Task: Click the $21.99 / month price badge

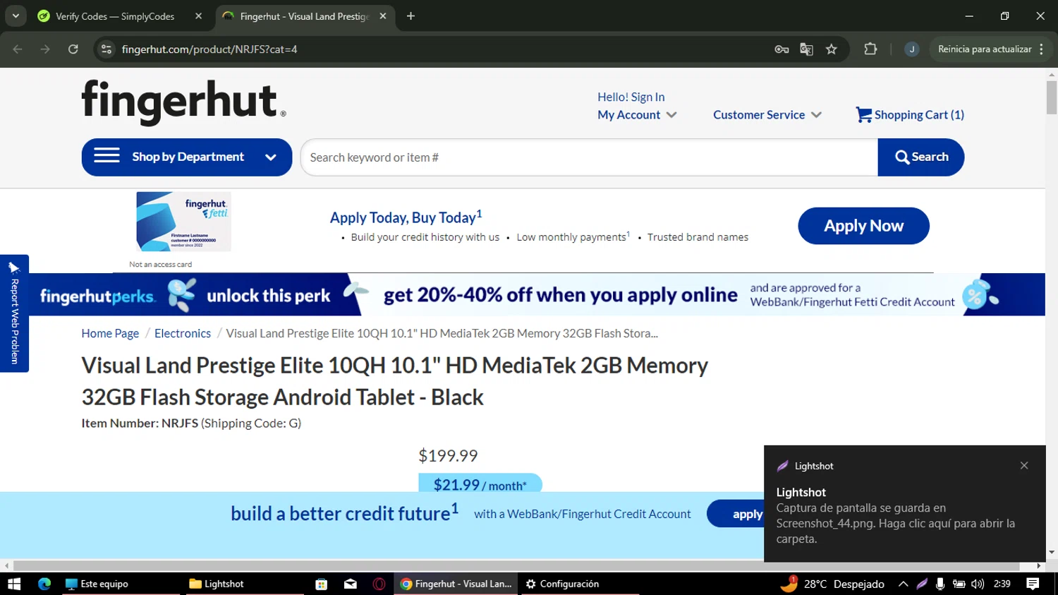Action: tap(480, 483)
